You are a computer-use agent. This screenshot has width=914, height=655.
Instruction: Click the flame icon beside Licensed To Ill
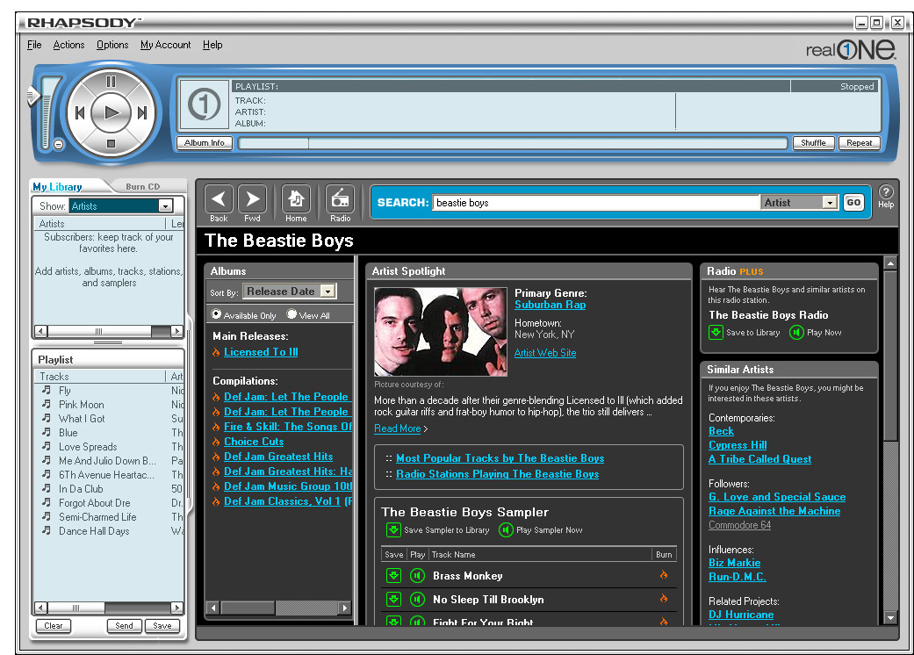click(216, 352)
